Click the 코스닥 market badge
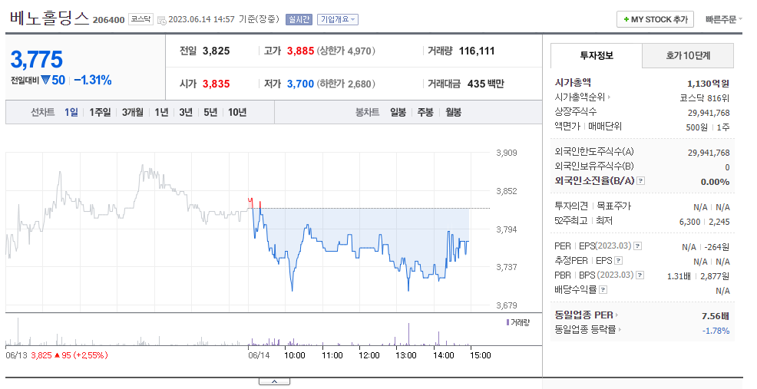Image resolution: width=757 pixels, height=389 pixels. pyautogui.click(x=141, y=19)
